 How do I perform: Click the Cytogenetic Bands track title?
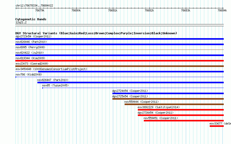(31, 19)
